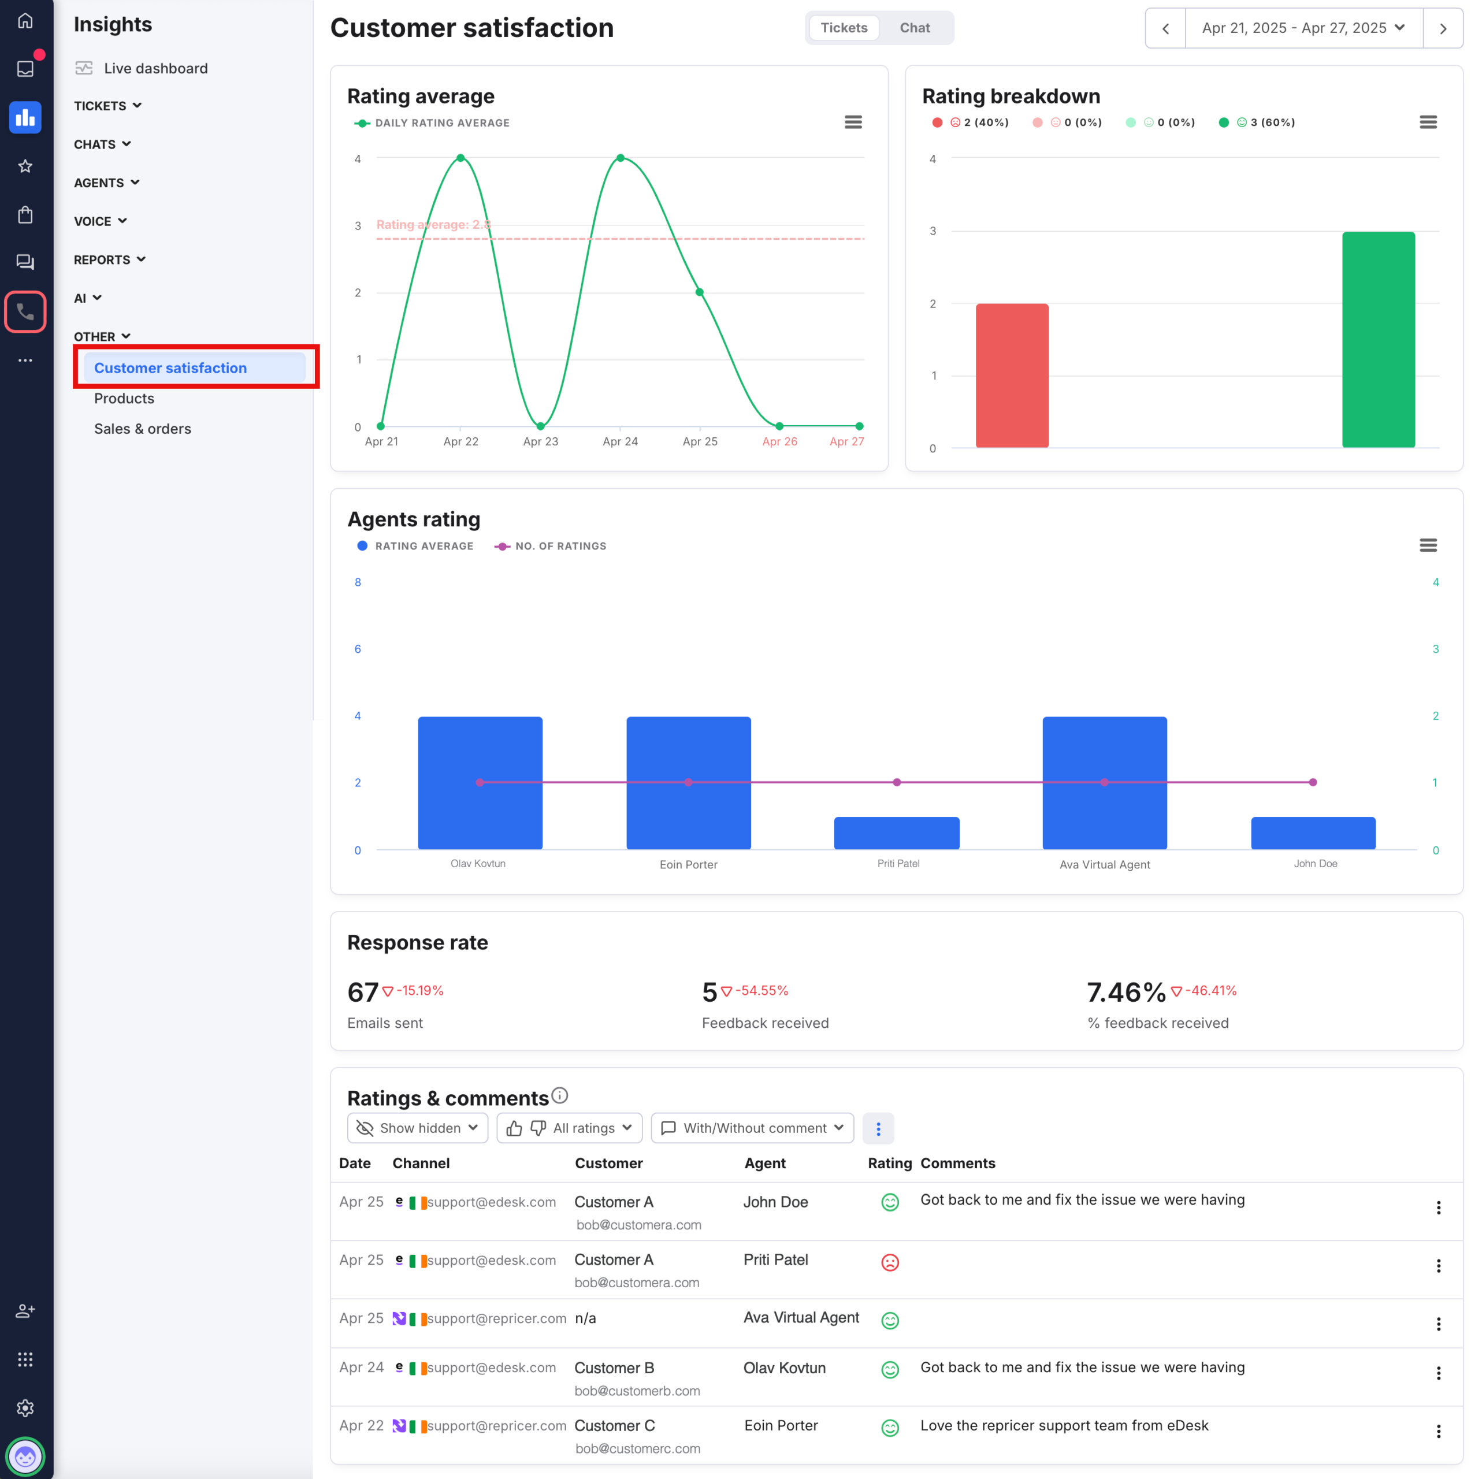Screen dimensions: 1471x1479
Task: Open the Home icon in left rail
Action: pyautogui.click(x=25, y=21)
